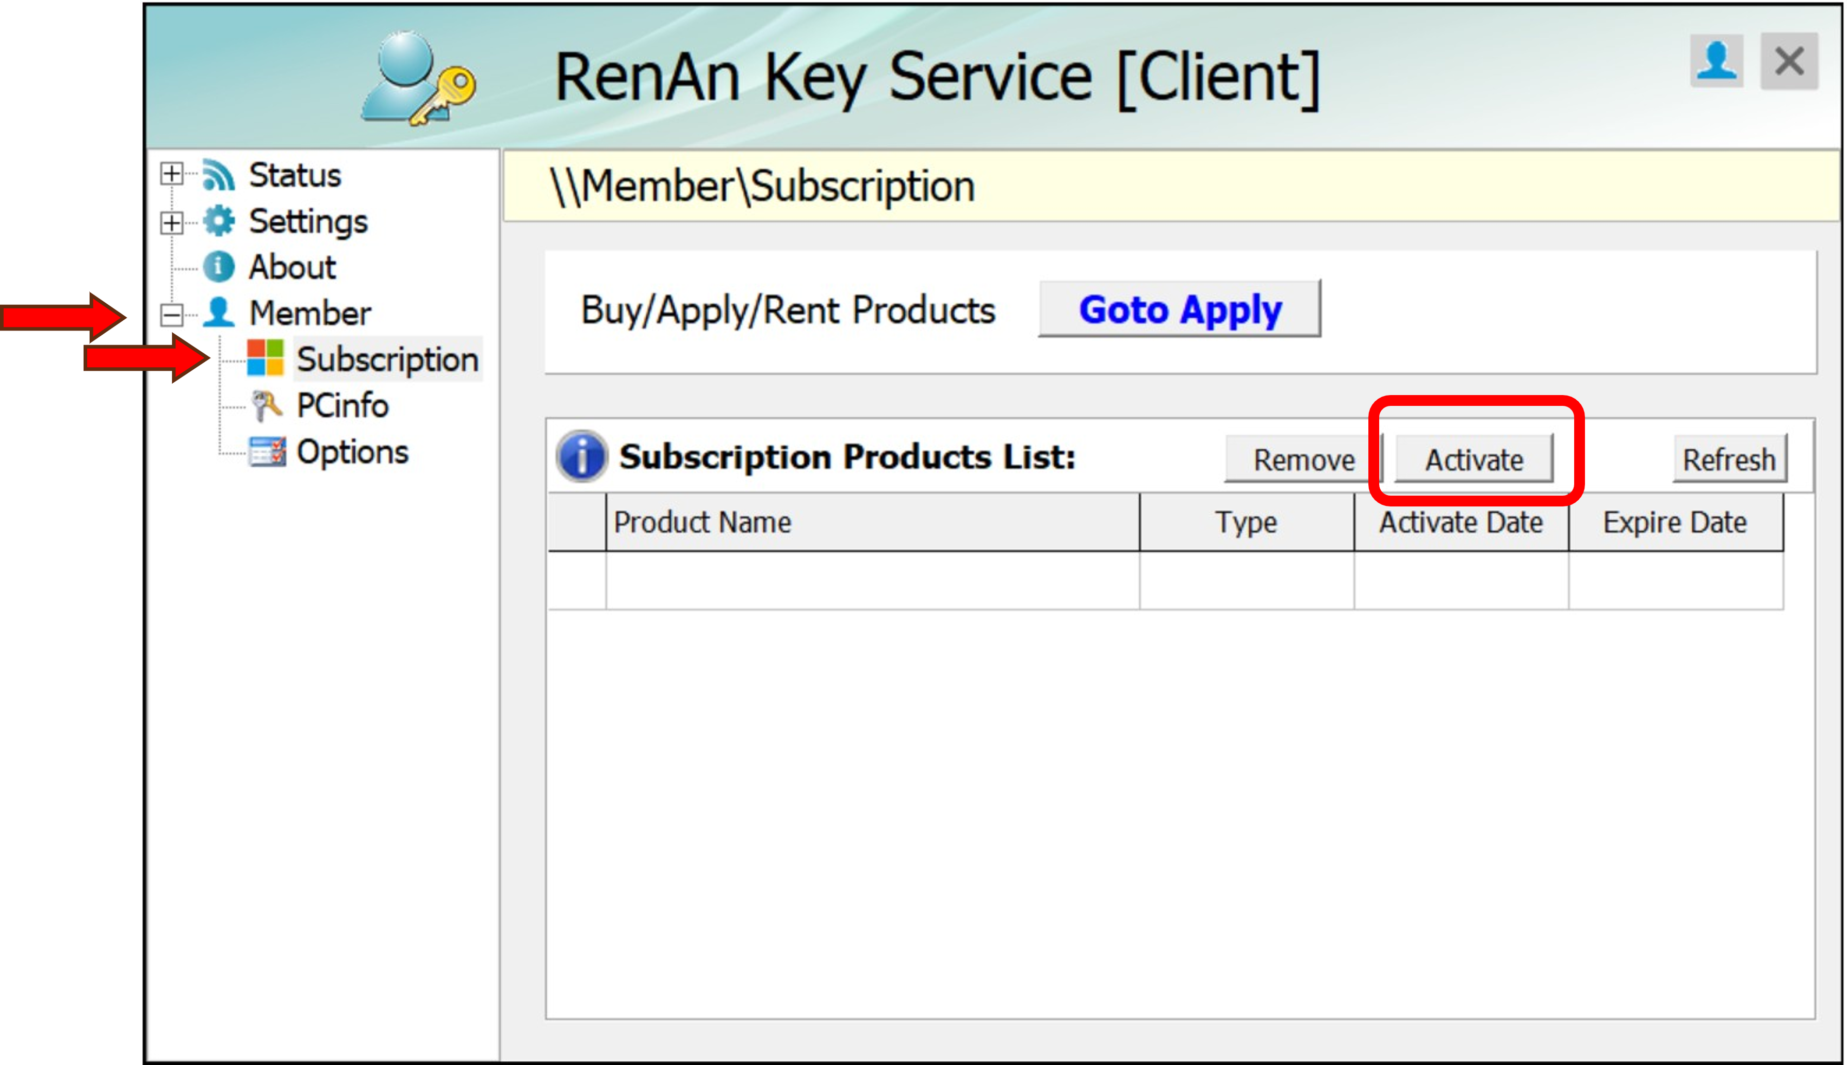Click the Activate button
1847x1065 pixels.
coord(1473,460)
